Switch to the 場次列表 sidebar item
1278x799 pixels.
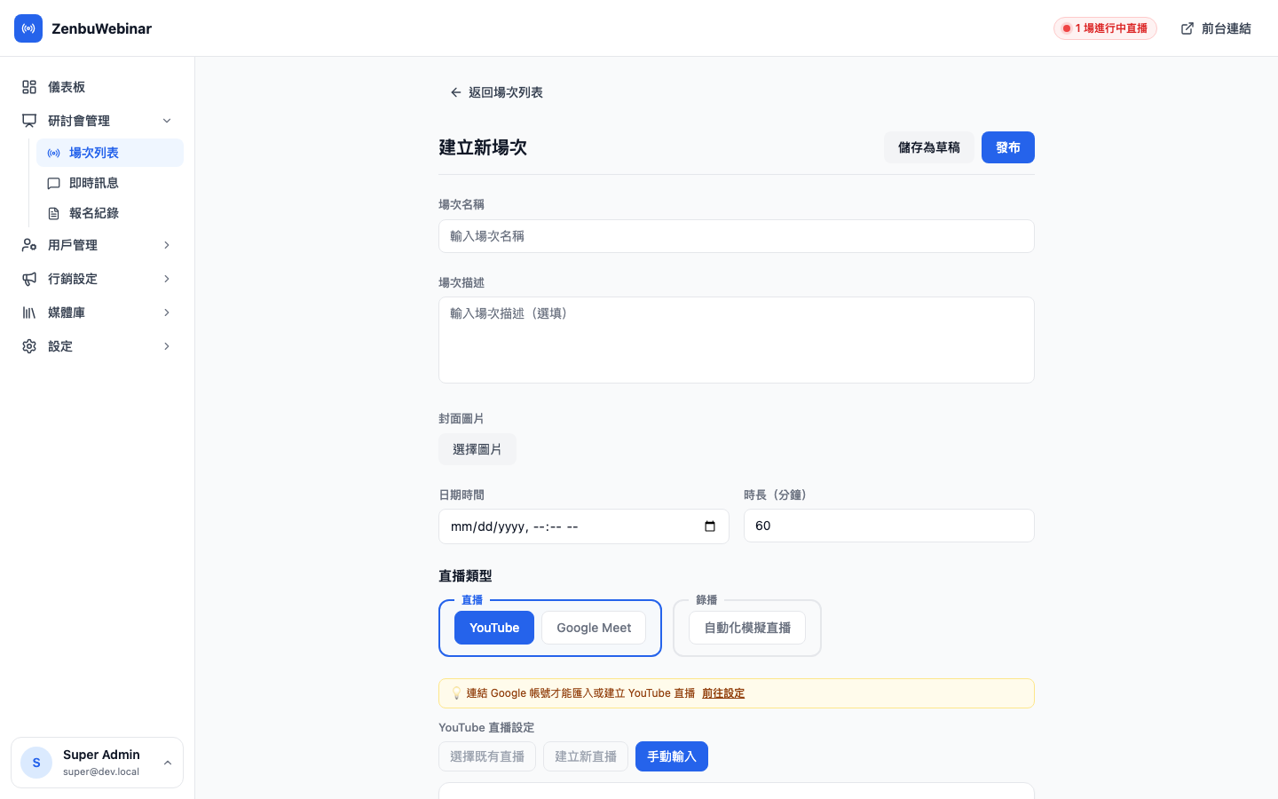[94, 153]
